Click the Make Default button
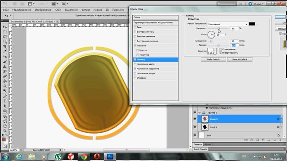The width and height of the screenshot is (287, 161). click(213, 59)
